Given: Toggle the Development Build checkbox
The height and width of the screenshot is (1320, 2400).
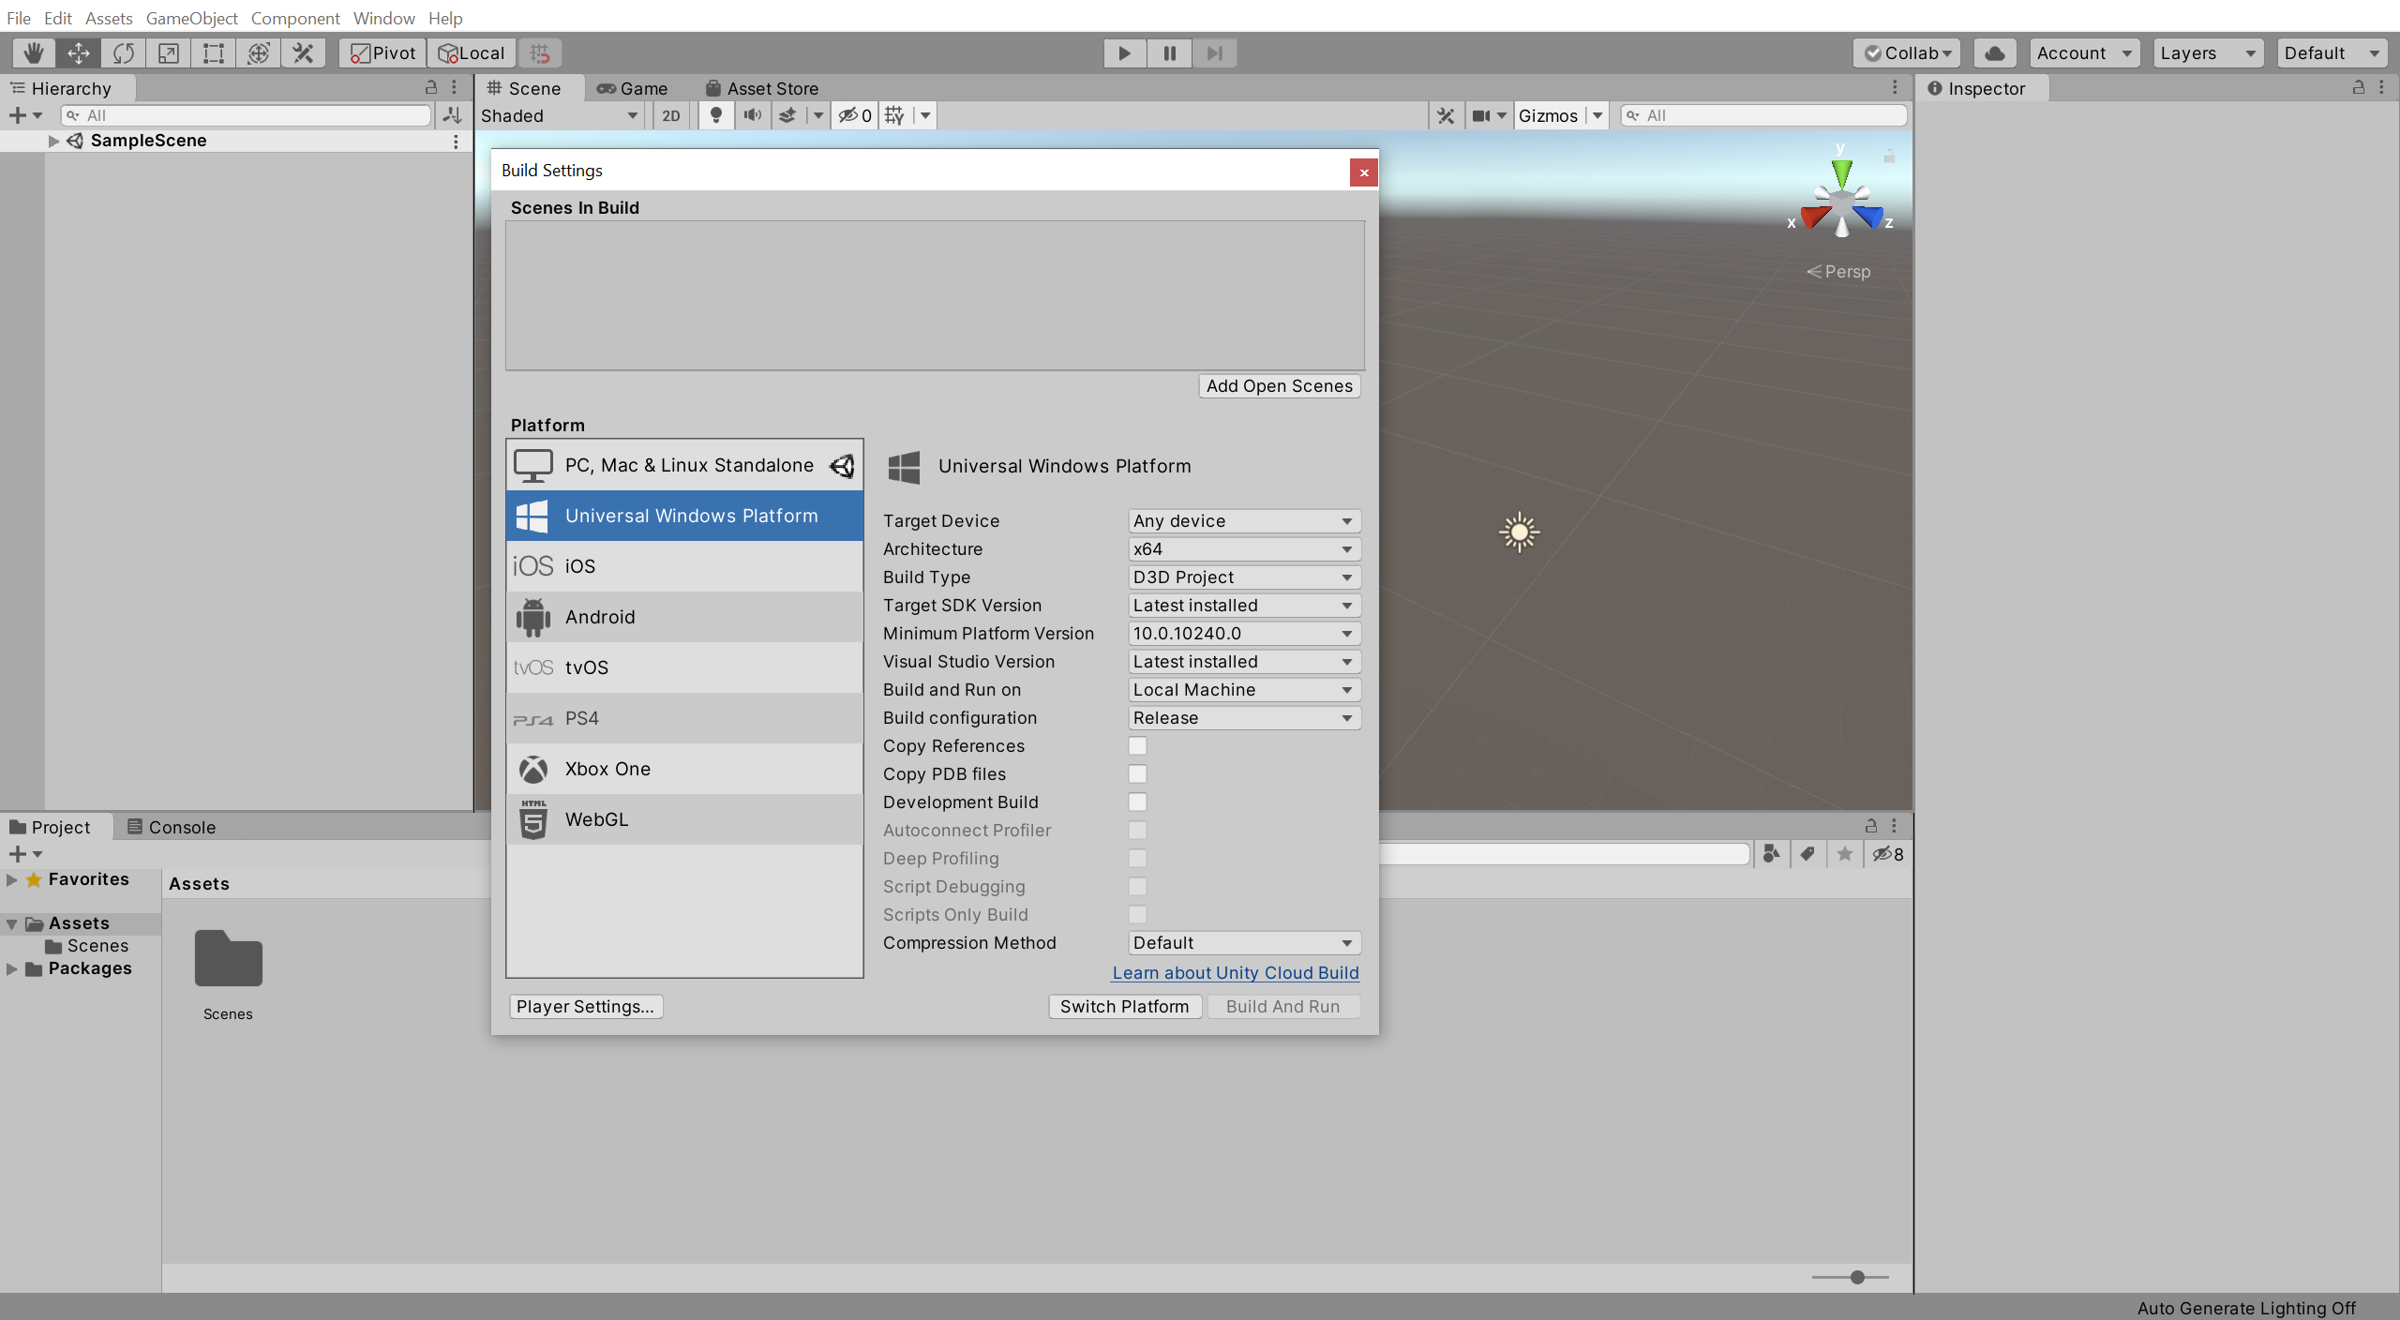Looking at the screenshot, I should (x=1137, y=802).
